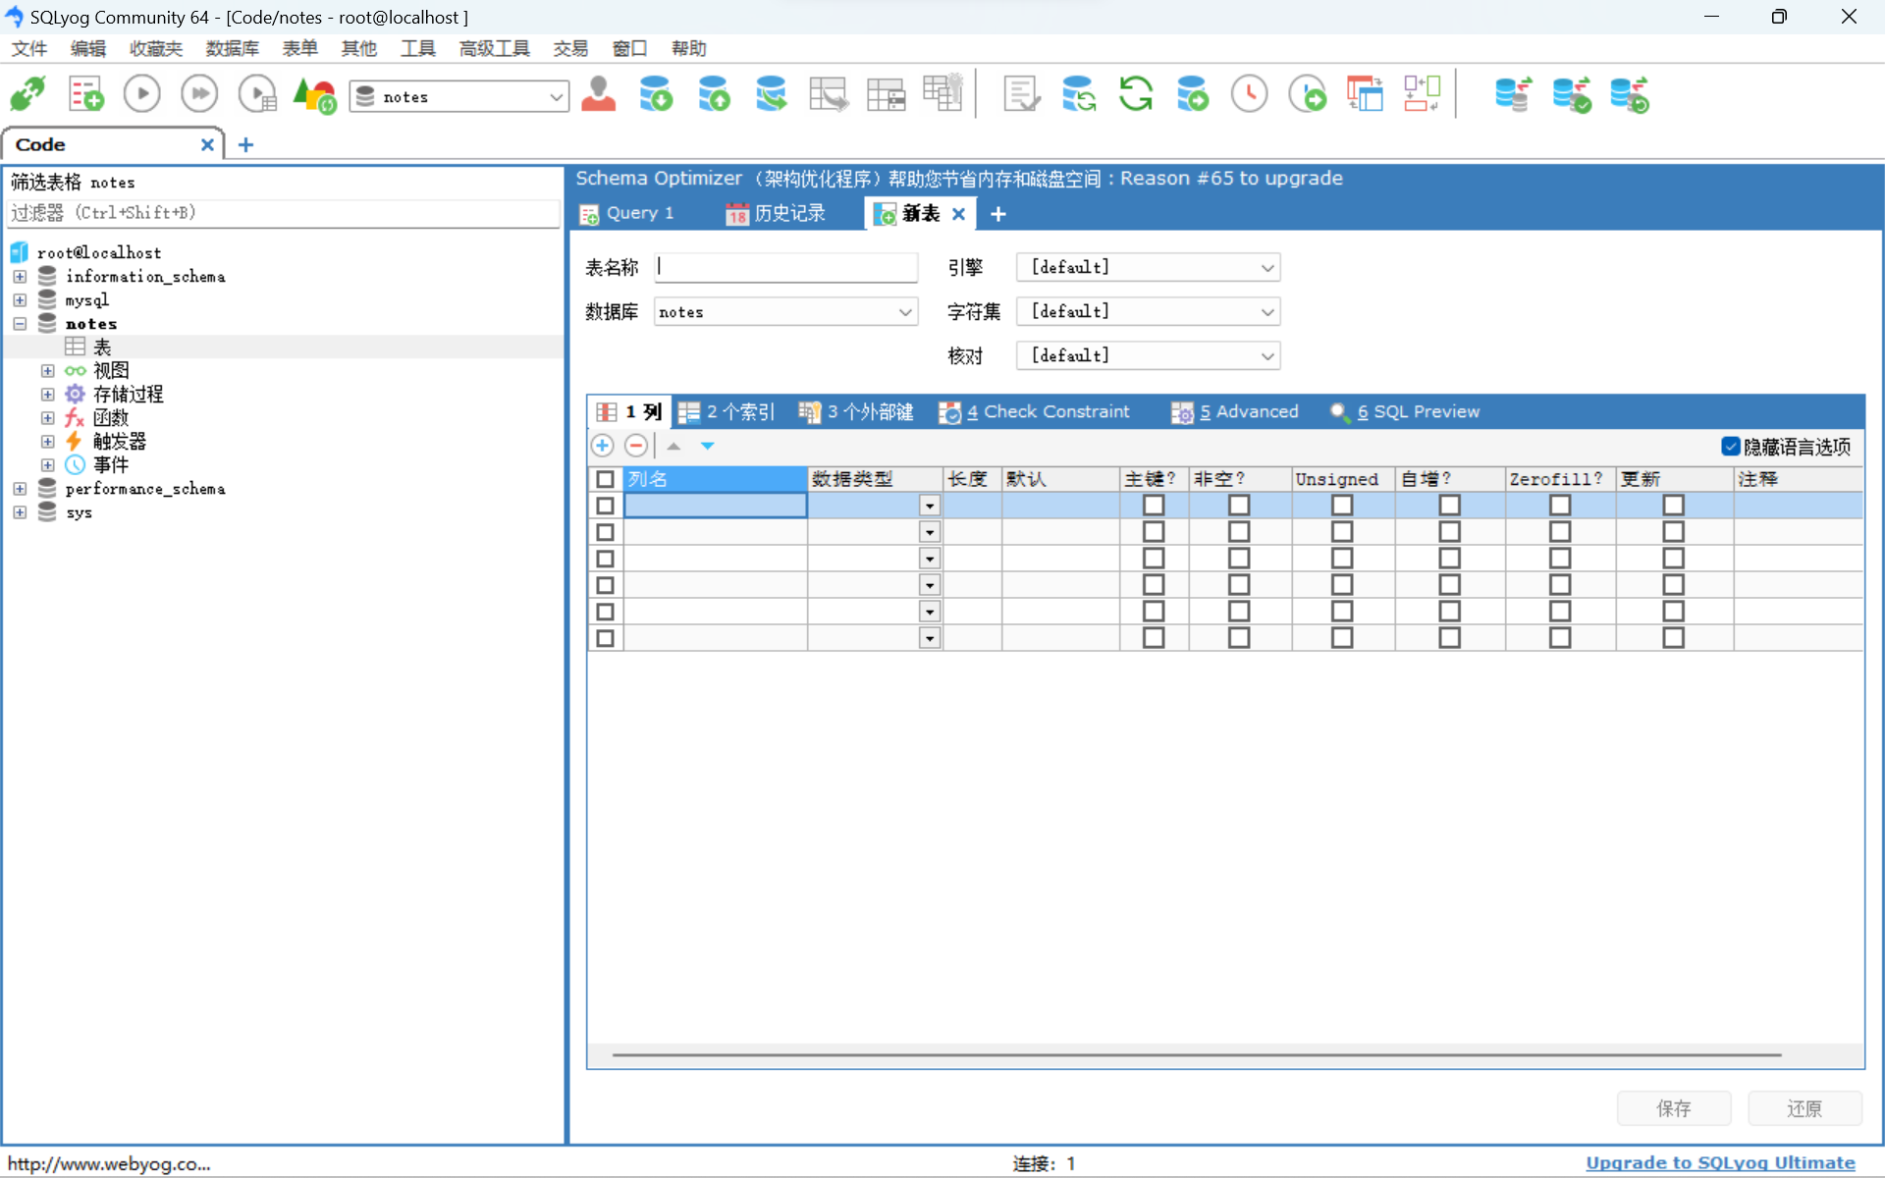Click the Create Table toolbar icon
The image size is (1885, 1178).
(887, 95)
